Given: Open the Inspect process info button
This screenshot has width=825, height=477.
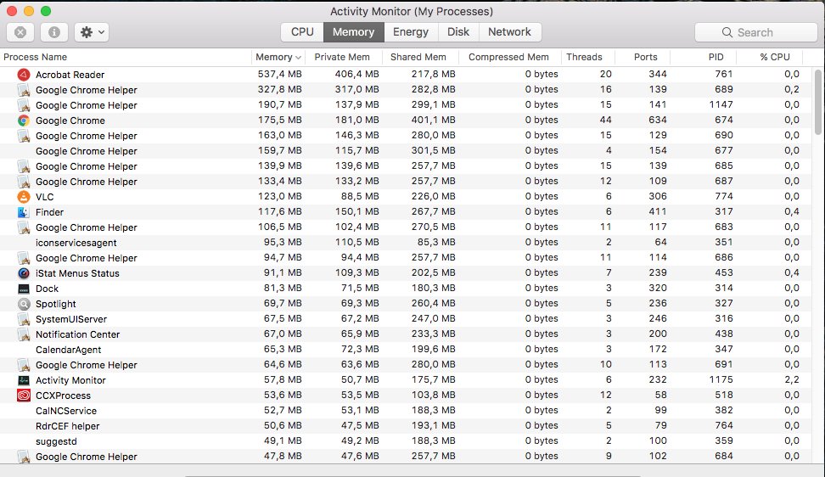Looking at the screenshot, I should 54,32.
